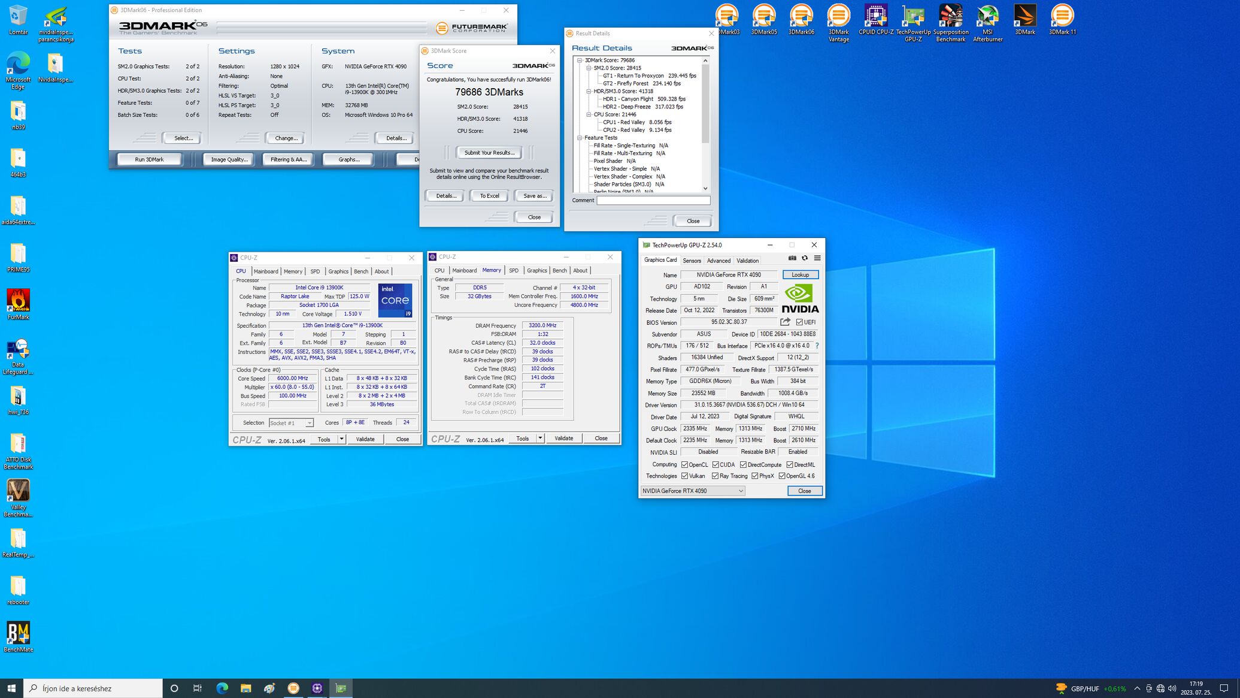The image size is (1240, 698).
Task: Collapse the CPU Score tree node
Action: click(x=589, y=114)
